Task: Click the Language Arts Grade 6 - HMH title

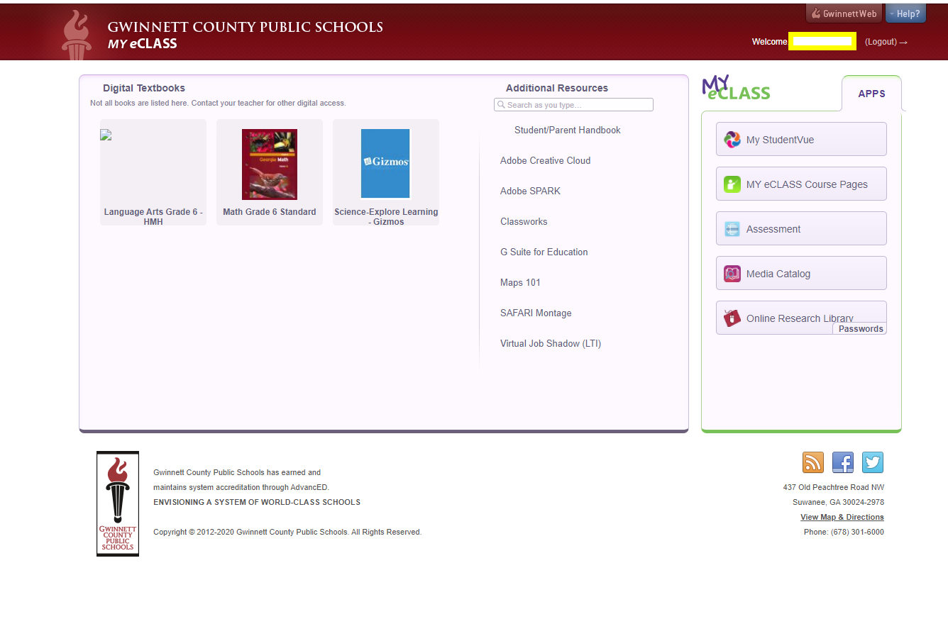Action: pos(153,216)
